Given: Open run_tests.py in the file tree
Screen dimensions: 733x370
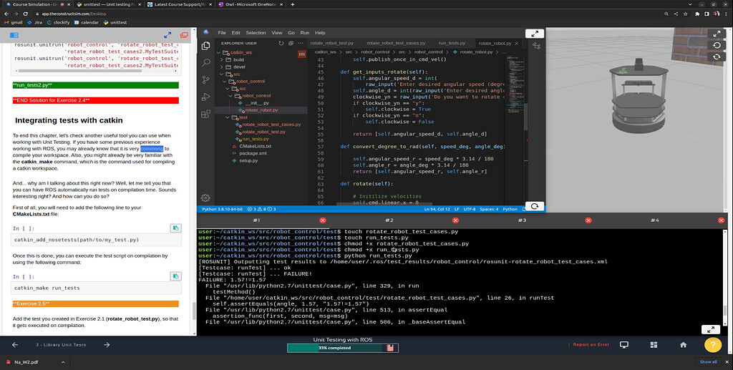Looking at the screenshot, I should click(x=256, y=139).
